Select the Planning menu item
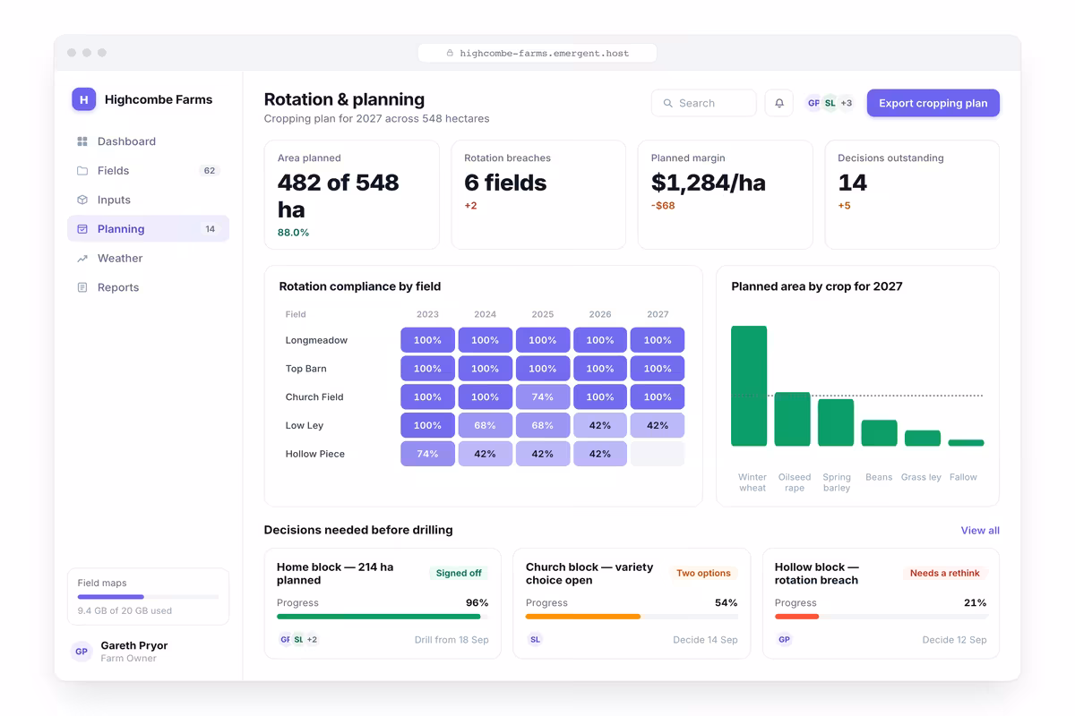This screenshot has width=1075, height=716. 148,229
